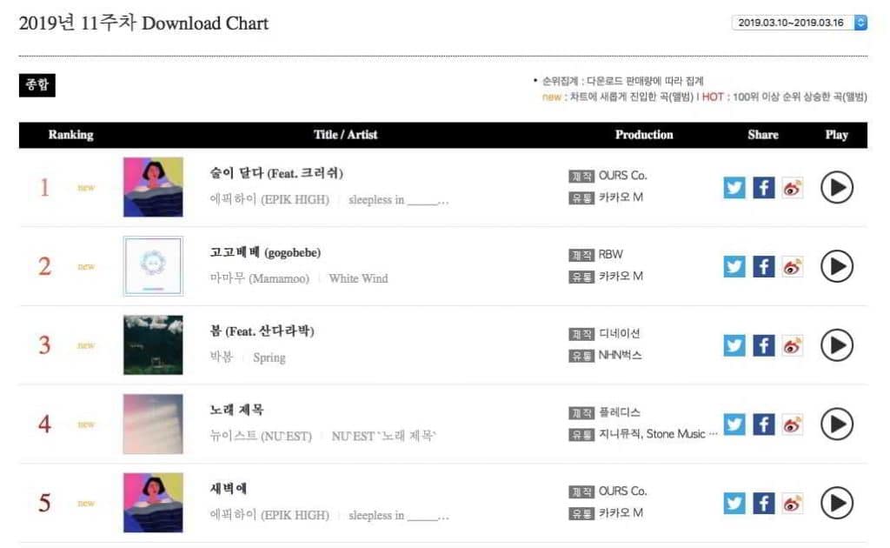Open NU'EST artist link in rank 4
This screenshot has width=890, height=548.
click(x=261, y=436)
